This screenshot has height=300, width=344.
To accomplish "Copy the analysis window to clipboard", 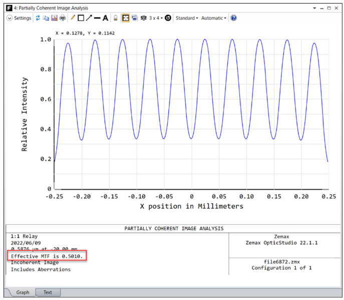I will (x=46, y=18).
